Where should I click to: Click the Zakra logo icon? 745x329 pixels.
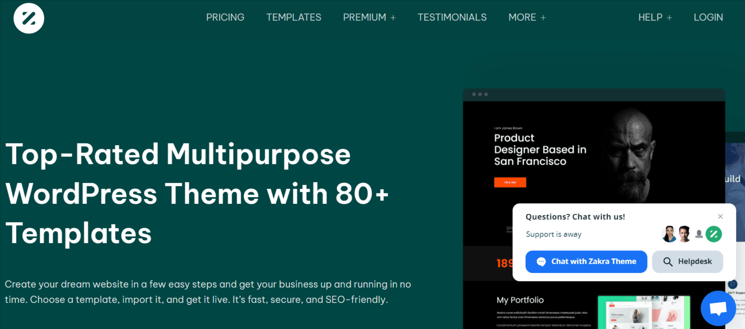point(29,18)
